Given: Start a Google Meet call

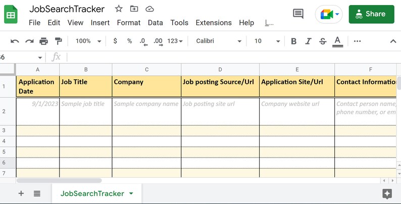Looking at the screenshot, I should 327,14.
